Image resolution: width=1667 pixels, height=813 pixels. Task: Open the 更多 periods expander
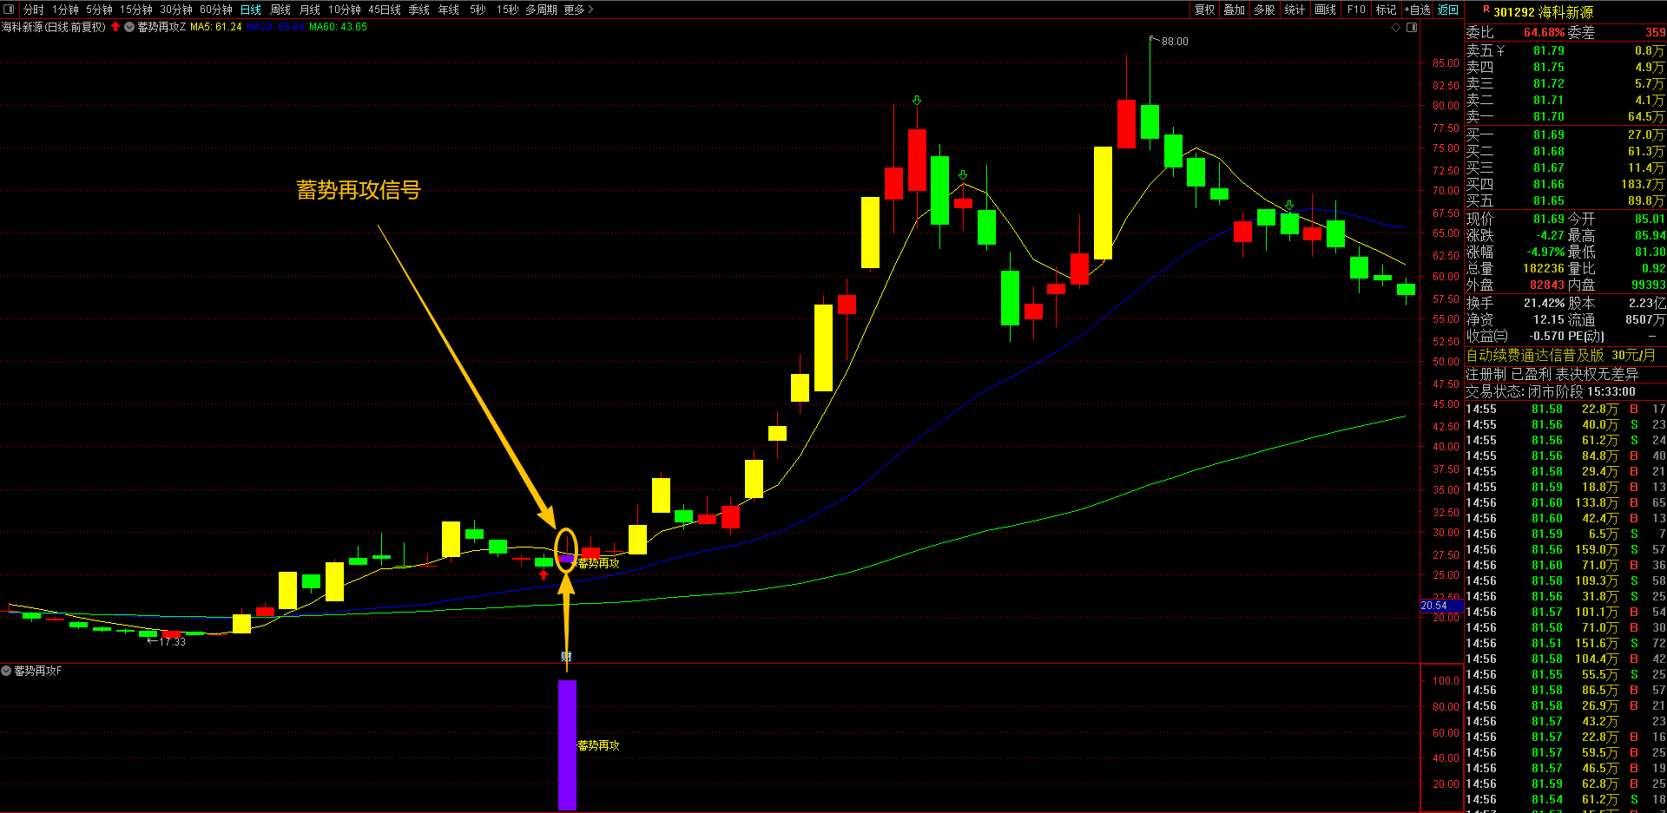point(578,10)
